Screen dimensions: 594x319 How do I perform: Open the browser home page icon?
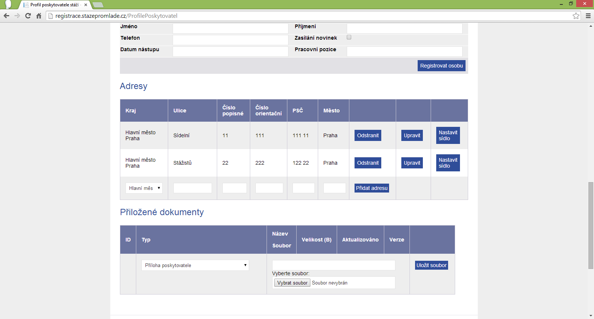click(39, 16)
